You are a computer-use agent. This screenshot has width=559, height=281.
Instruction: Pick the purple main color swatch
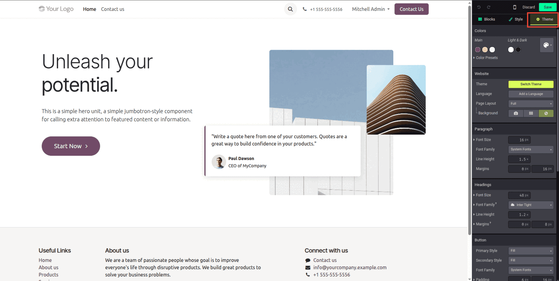coord(478,50)
